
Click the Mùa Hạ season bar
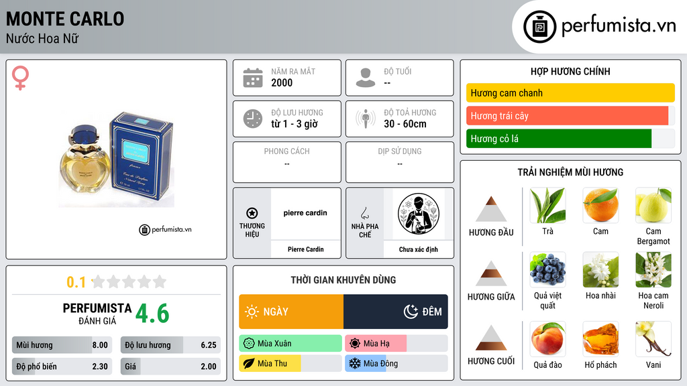(396, 344)
